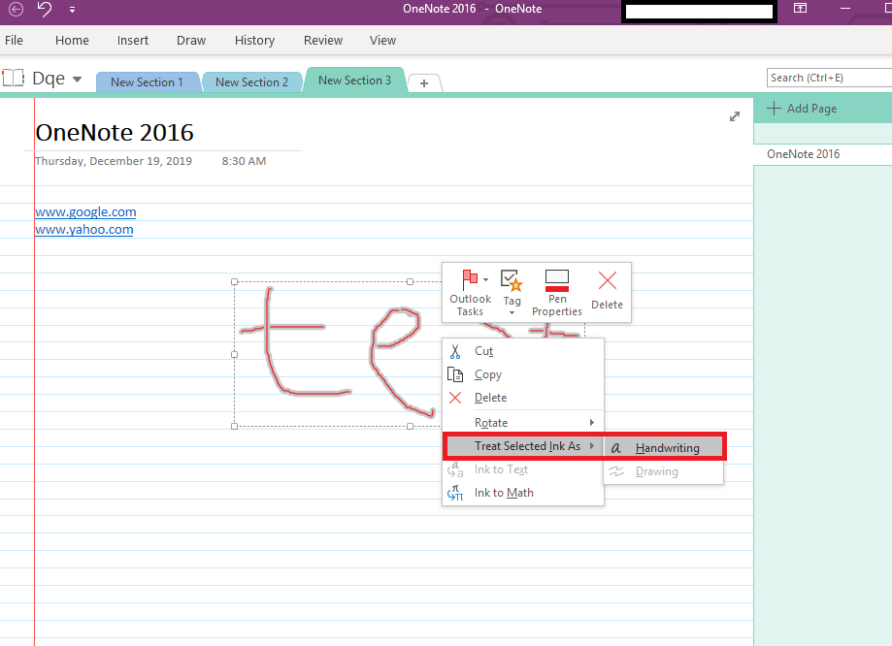Switch to the Insert ribbon tab
Image resolution: width=892 pixels, height=646 pixels.
(133, 41)
